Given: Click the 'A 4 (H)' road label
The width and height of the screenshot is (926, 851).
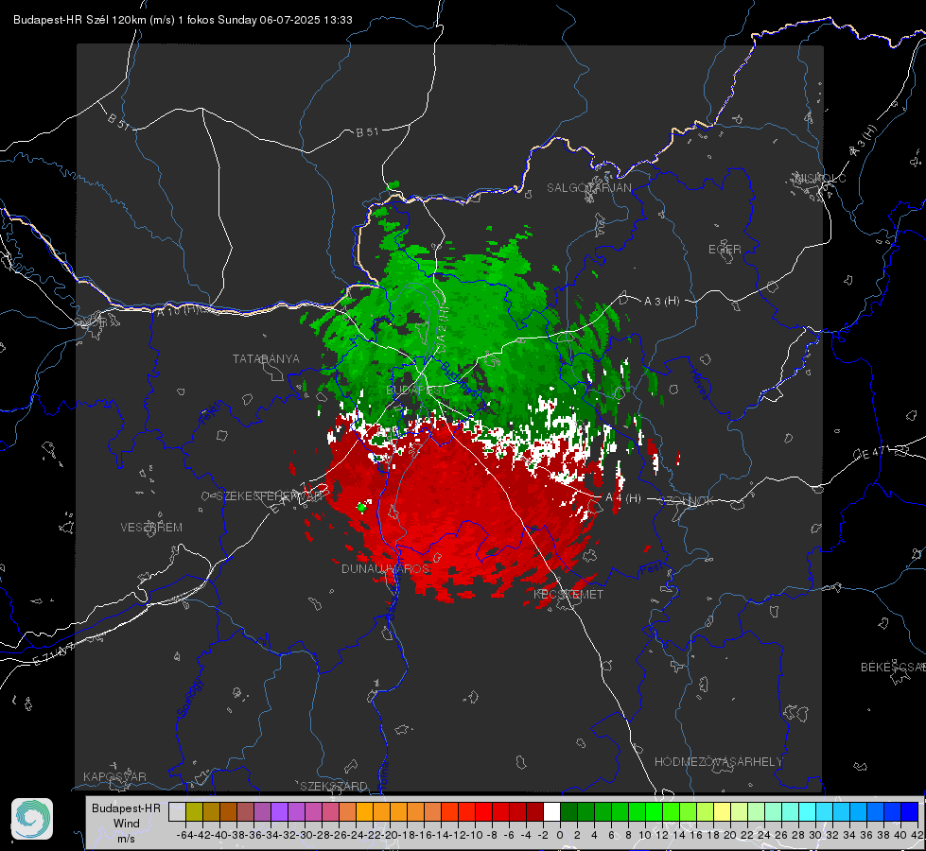Looking at the screenshot, I should [623, 498].
